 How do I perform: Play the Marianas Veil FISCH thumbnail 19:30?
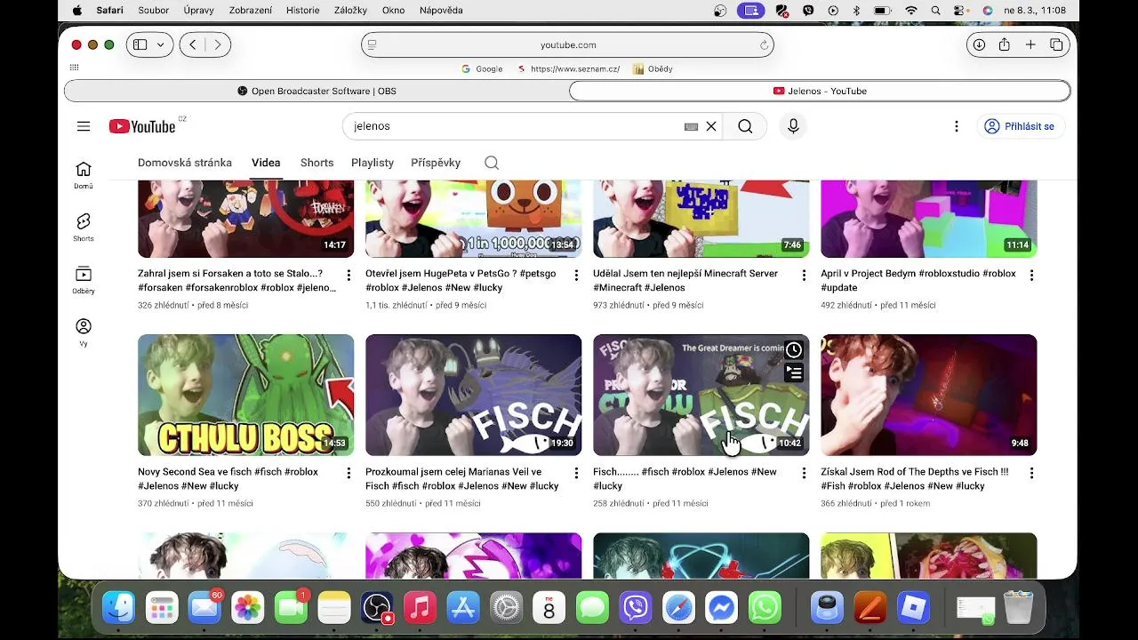tap(473, 395)
